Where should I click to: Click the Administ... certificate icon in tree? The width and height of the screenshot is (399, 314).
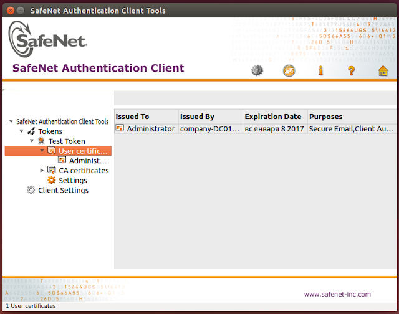pos(62,161)
